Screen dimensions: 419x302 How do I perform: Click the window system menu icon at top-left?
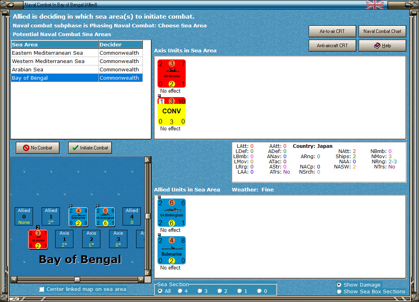[10, 4]
